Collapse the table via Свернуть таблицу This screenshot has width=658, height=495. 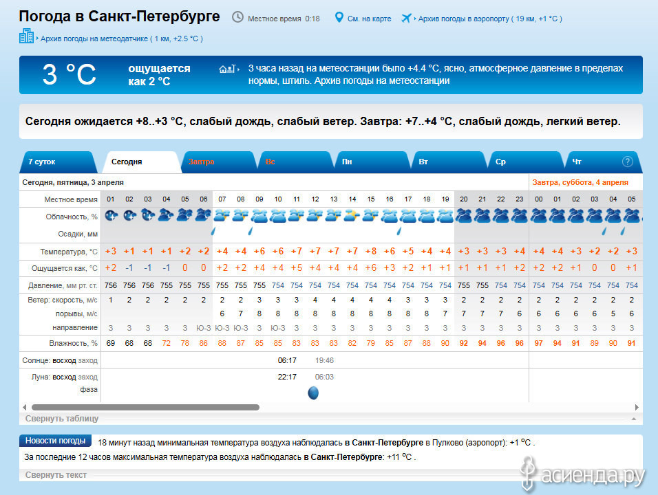click(62, 418)
